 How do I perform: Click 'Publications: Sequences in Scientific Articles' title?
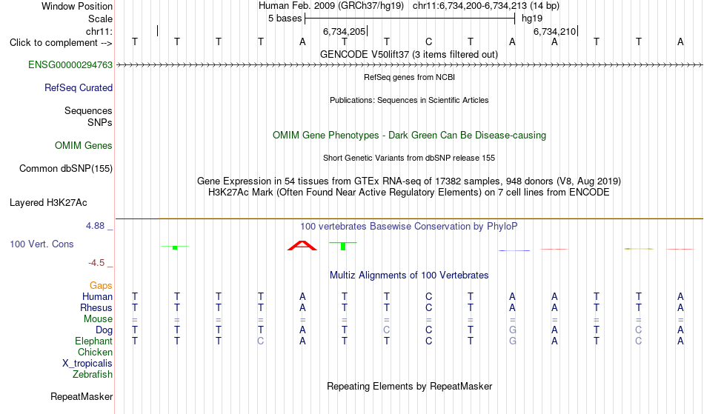pos(409,100)
